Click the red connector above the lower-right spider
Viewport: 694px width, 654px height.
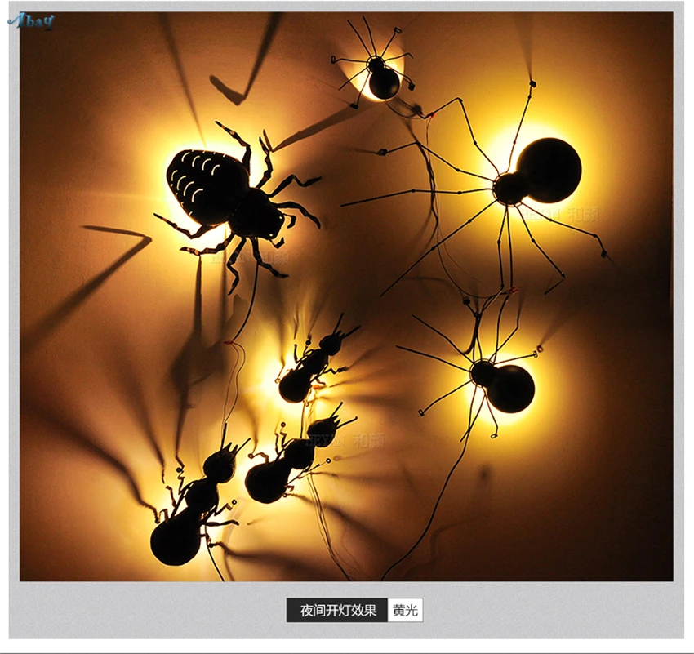pos(514,290)
